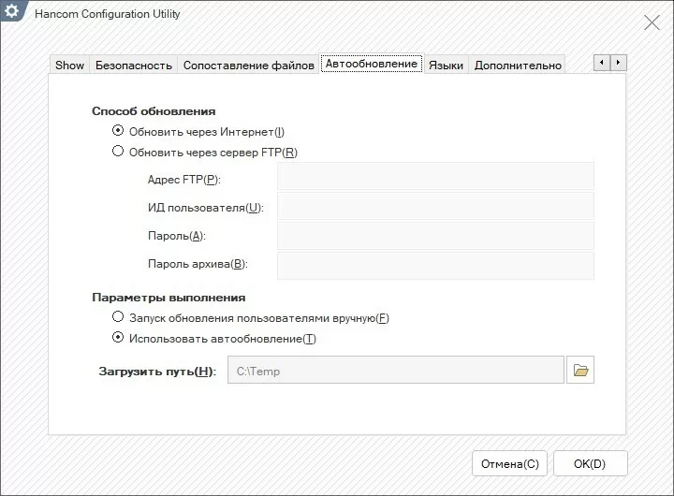Click the Загрузить путь field with C:\Temp
The height and width of the screenshot is (496, 674).
coord(395,371)
